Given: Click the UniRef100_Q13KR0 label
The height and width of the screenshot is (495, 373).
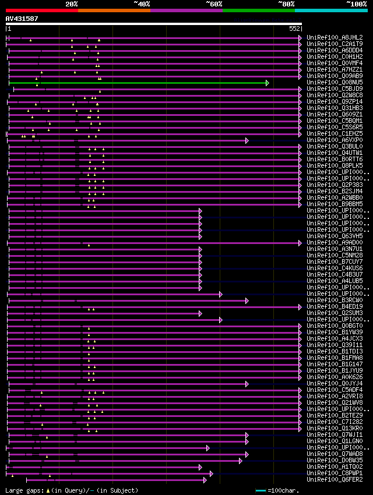Looking at the screenshot, I should tap(335, 429).
